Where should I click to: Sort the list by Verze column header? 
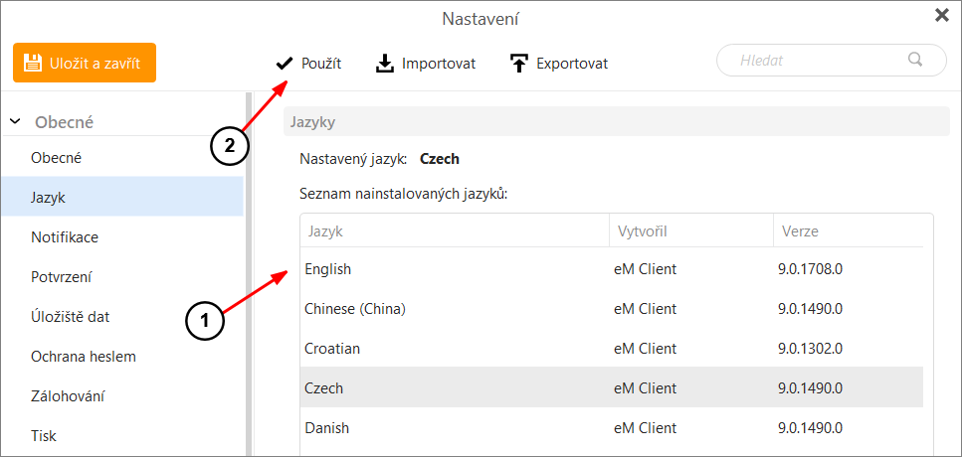click(848, 230)
